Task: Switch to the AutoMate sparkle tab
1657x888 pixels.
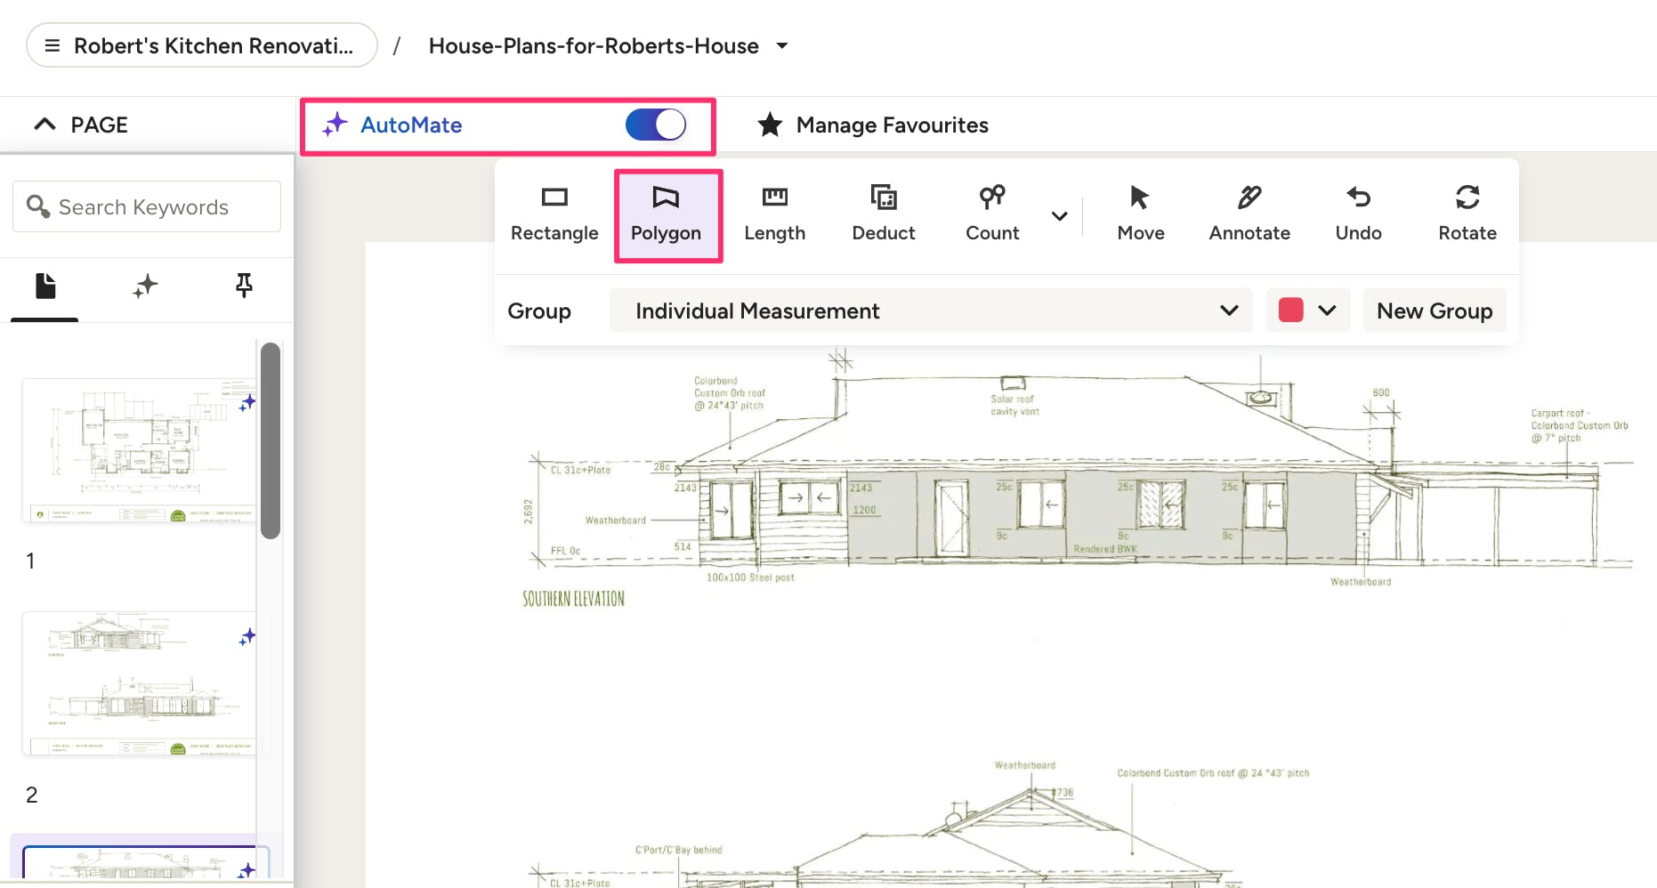Action: [145, 286]
